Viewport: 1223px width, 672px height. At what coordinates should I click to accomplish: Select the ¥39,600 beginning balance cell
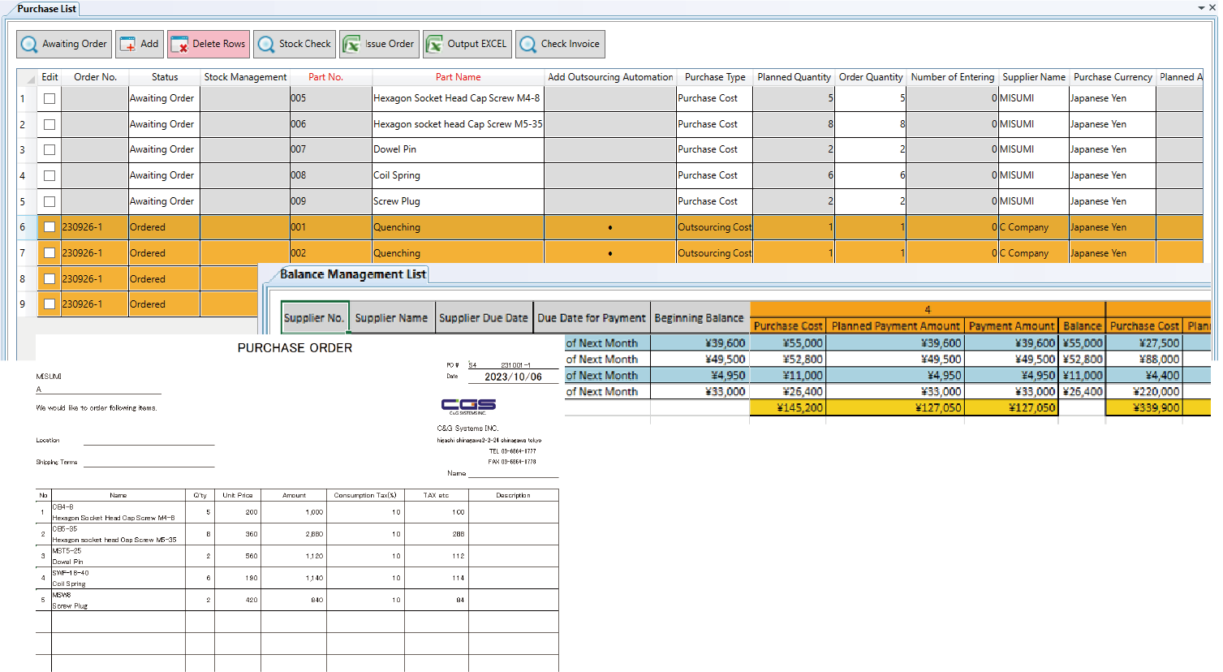tap(699, 343)
